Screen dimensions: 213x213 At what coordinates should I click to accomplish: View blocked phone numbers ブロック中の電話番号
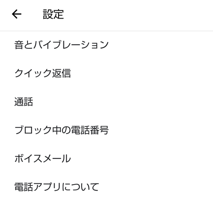[x=106, y=130]
